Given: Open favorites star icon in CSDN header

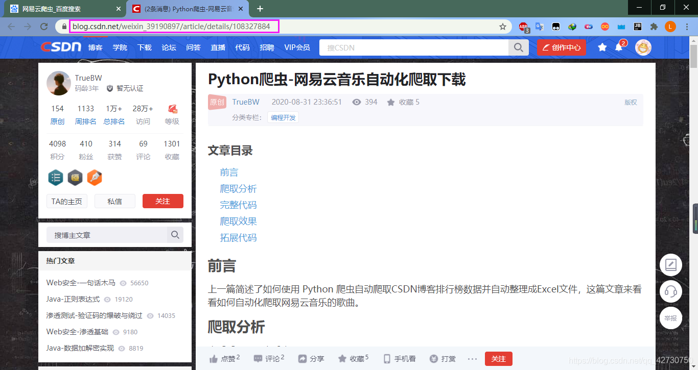Looking at the screenshot, I should [602, 47].
